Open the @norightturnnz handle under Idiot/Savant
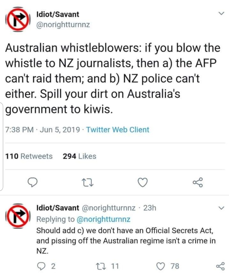Screen dimensions: 229x278 coord(63,25)
